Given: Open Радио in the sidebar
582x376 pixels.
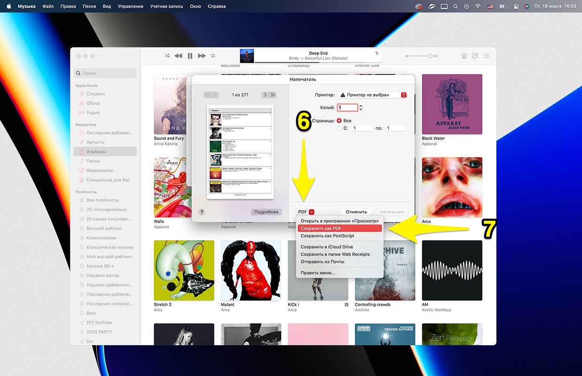Looking at the screenshot, I should [x=92, y=113].
